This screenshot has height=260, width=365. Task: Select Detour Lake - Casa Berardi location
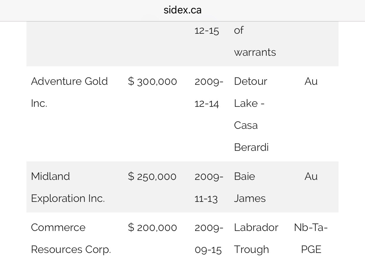coord(251,114)
